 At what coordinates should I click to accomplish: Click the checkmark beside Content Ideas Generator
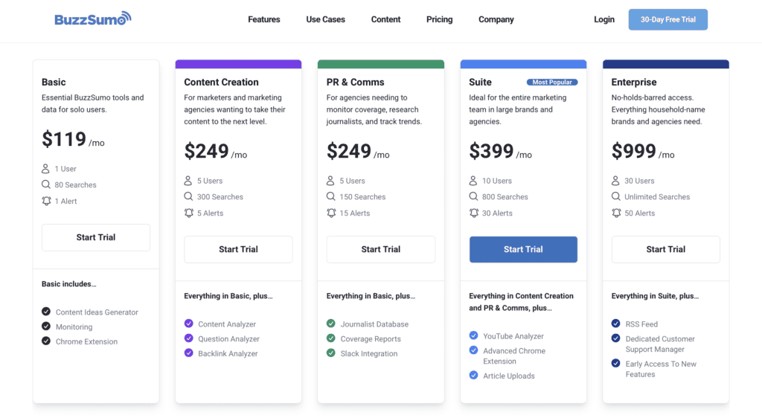click(46, 312)
